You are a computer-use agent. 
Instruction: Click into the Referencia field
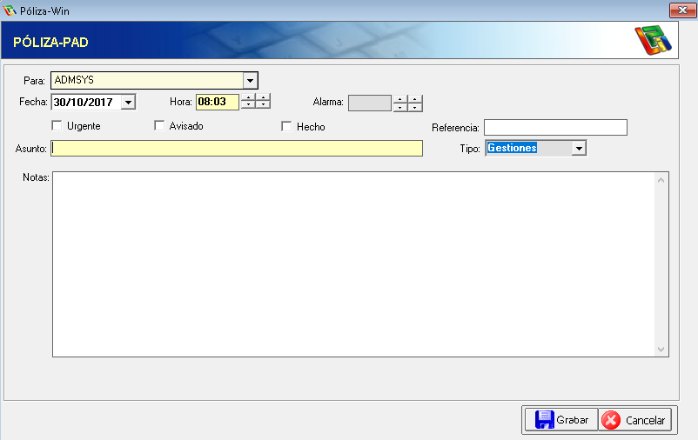pos(555,127)
